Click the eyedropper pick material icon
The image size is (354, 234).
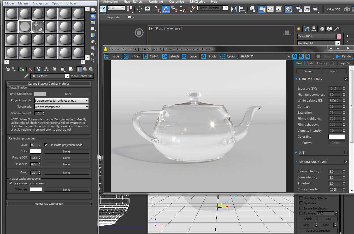(26, 76)
